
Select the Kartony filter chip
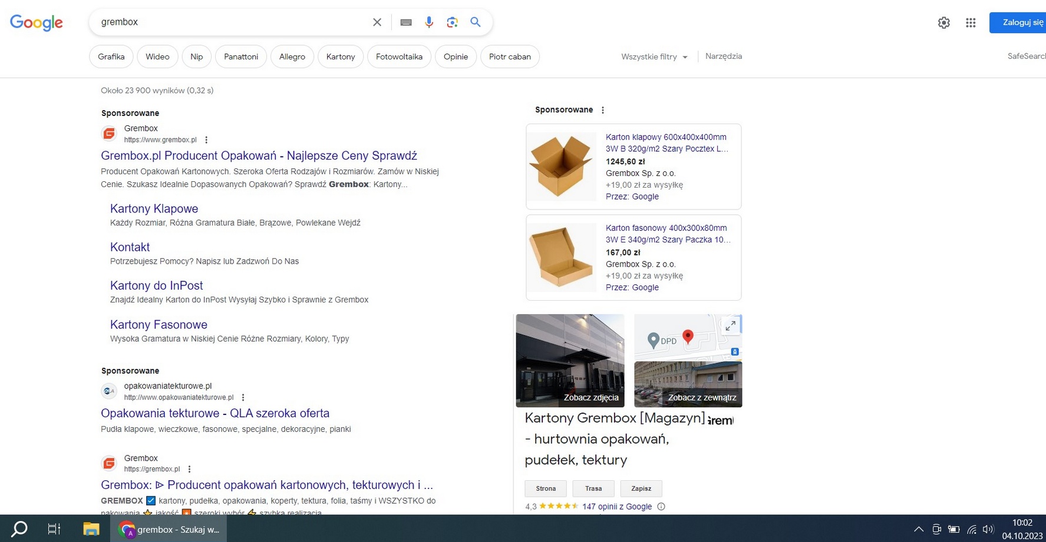click(341, 57)
